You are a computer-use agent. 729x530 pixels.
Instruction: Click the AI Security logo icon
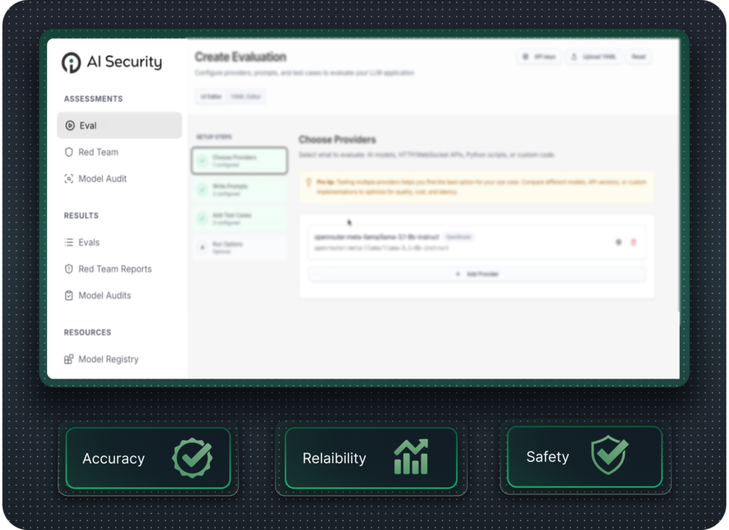71,63
